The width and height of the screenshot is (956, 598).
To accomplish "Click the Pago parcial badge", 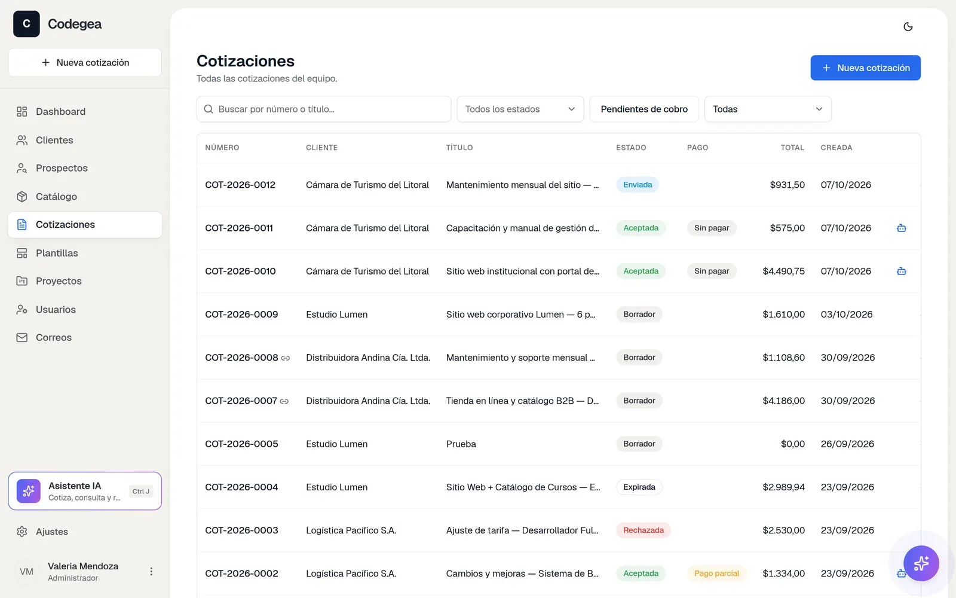I will coord(716,573).
